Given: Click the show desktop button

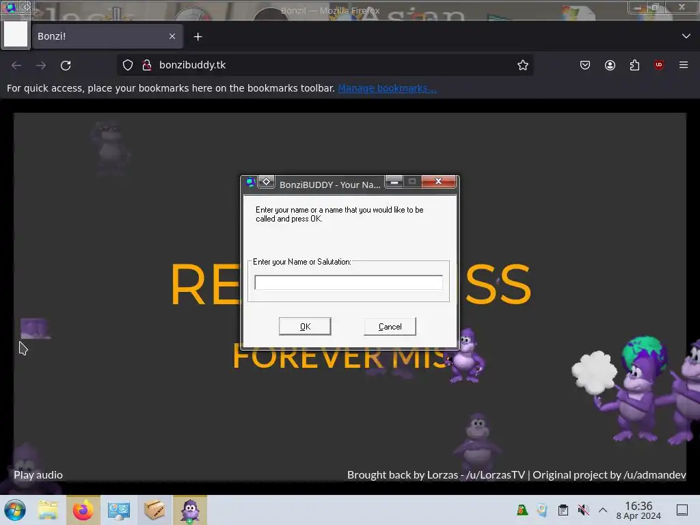Looking at the screenshot, I should point(682,510).
